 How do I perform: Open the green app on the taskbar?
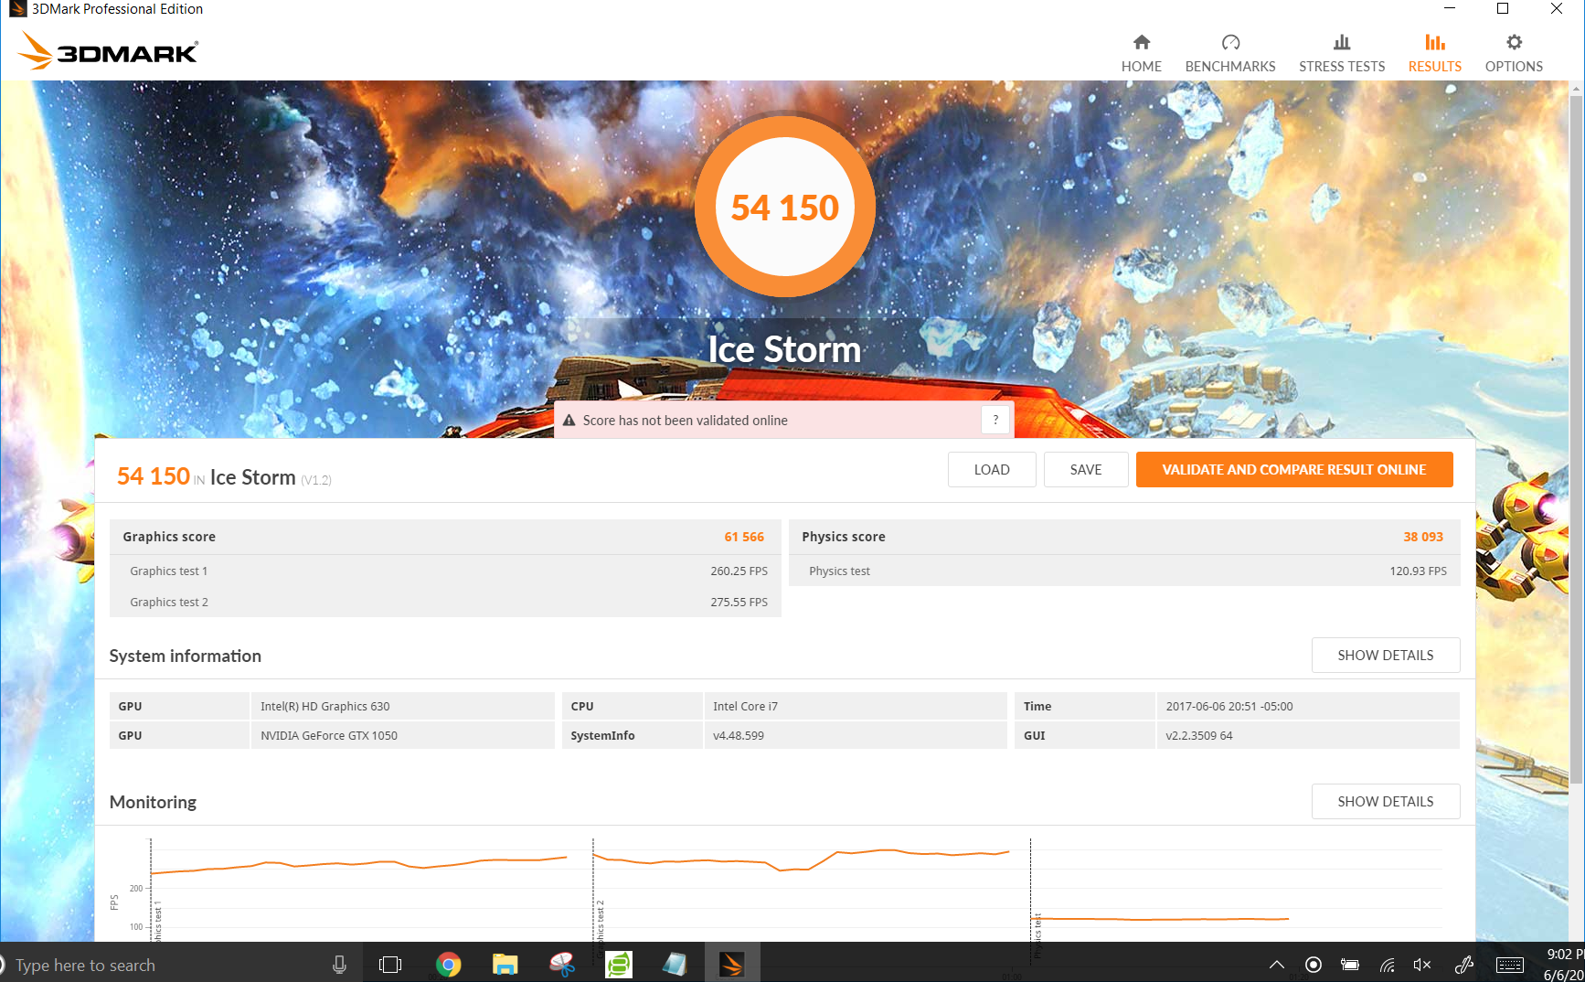(x=619, y=965)
